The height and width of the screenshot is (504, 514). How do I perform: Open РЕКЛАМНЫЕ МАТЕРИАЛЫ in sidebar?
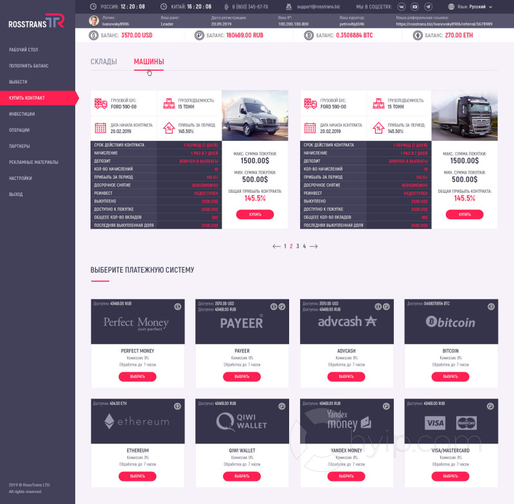[34, 162]
